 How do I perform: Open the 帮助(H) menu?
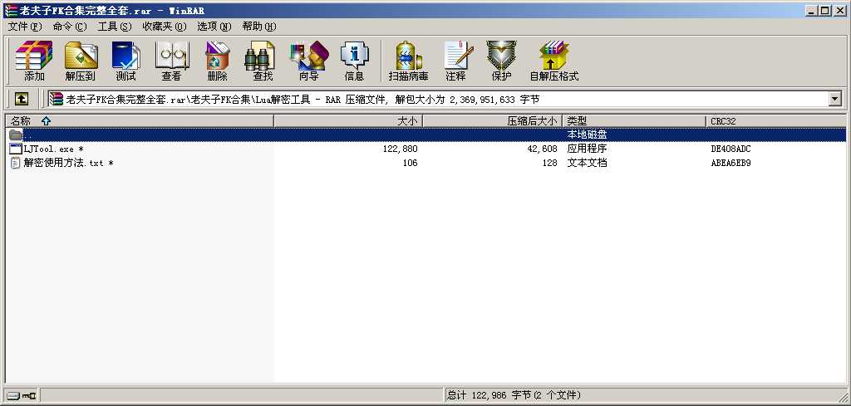pos(259,26)
